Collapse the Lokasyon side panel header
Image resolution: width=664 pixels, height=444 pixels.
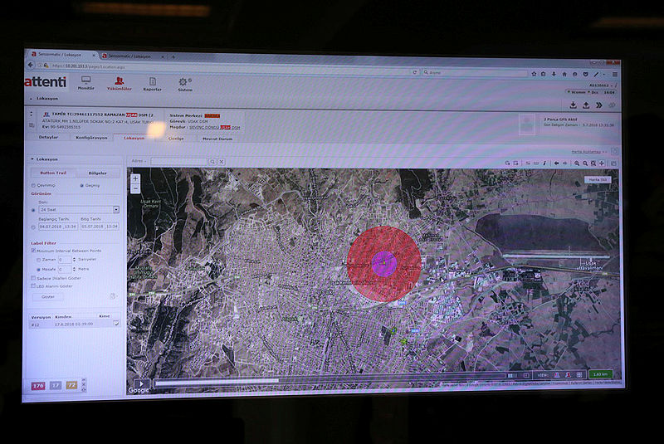coord(32,159)
